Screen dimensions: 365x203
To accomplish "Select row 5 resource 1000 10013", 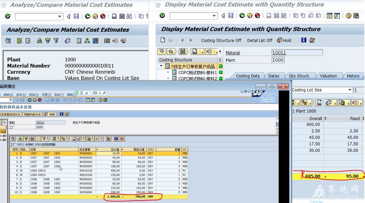I will [99, 171].
